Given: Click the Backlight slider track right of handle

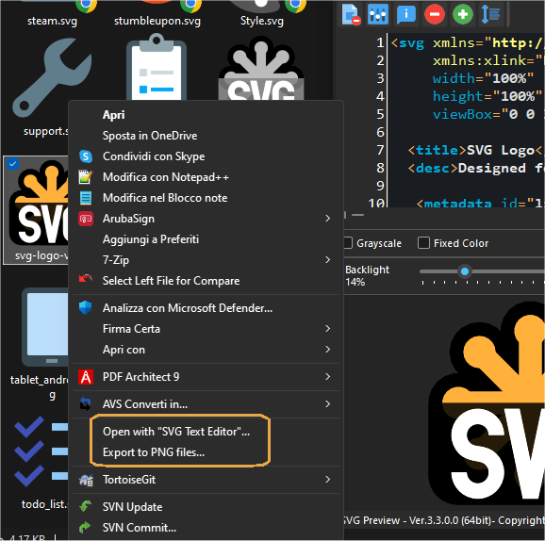Looking at the screenshot, I should pyautogui.click(x=507, y=271).
